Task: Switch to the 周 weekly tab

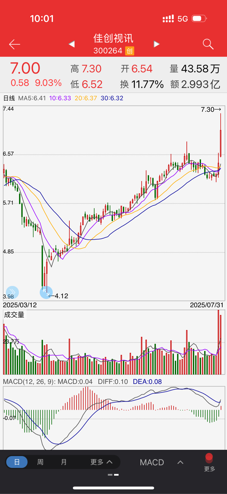Action: click(40, 462)
